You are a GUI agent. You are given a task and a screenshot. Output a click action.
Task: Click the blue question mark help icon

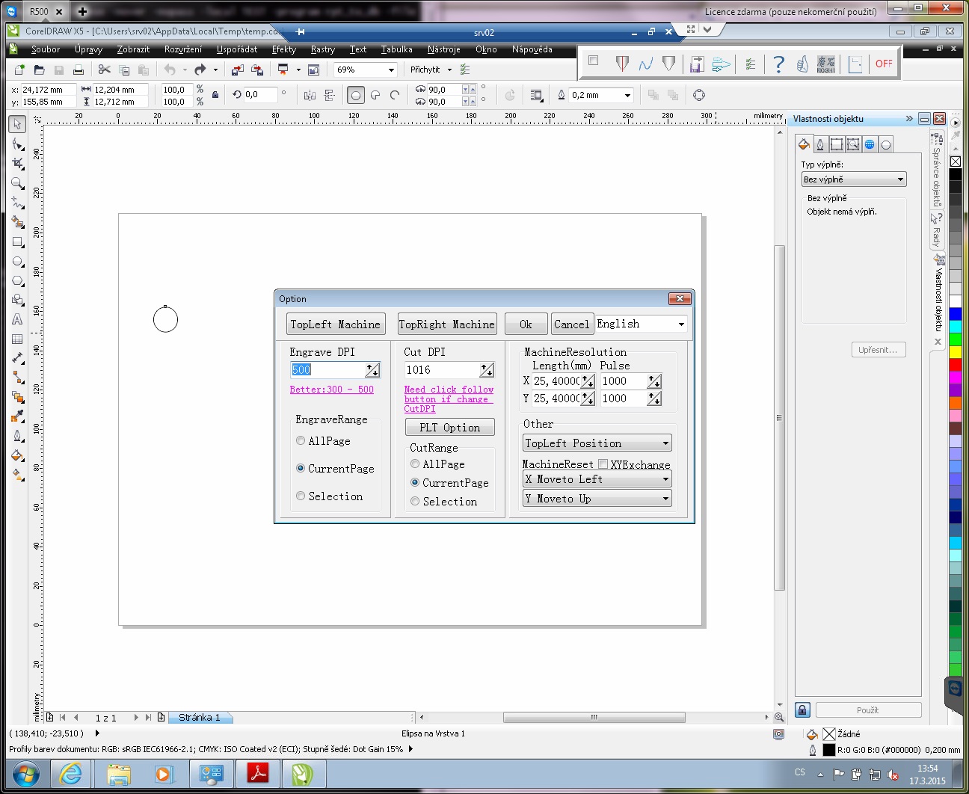778,64
